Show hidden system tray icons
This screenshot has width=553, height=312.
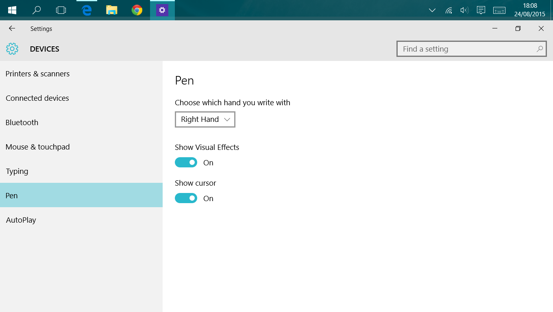(x=432, y=10)
